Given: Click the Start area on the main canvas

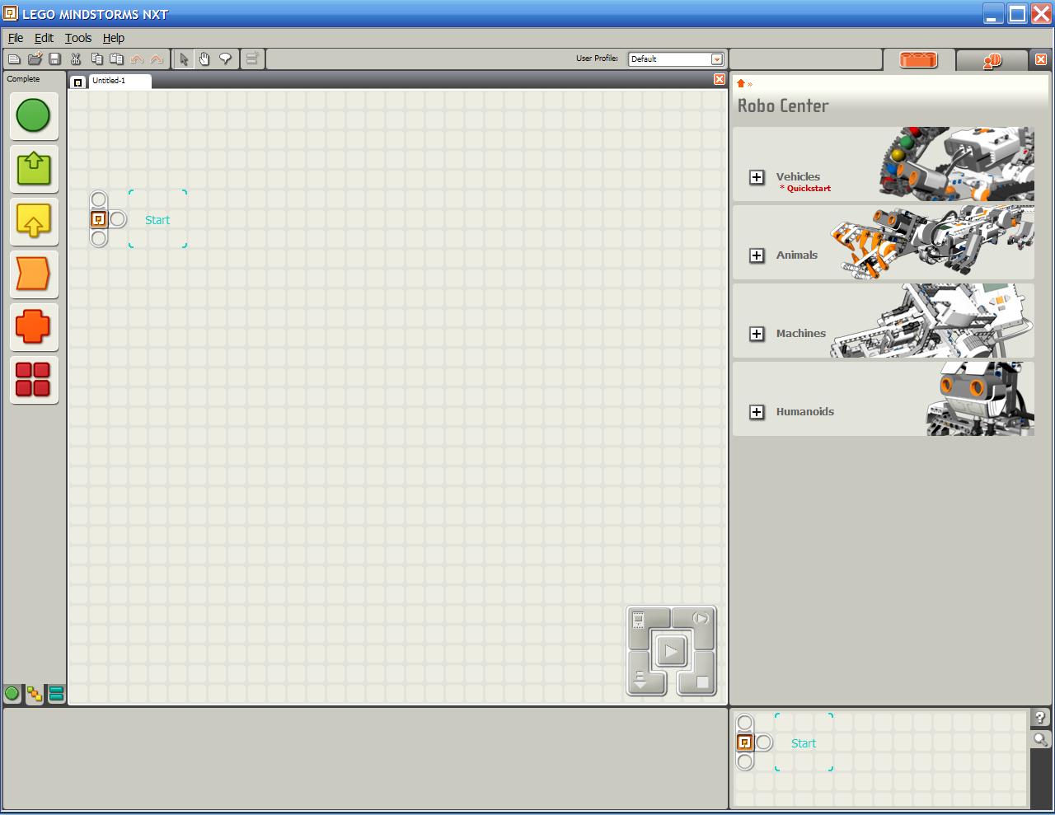Looking at the screenshot, I should click(x=157, y=219).
